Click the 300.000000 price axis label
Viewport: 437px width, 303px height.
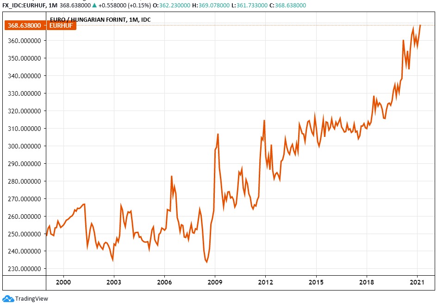[x=25, y=146]
